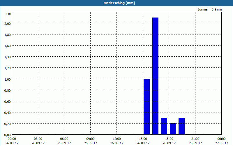Click the rightmost blue bar after 19:00
233x146 pixels.
click(181, 126)
